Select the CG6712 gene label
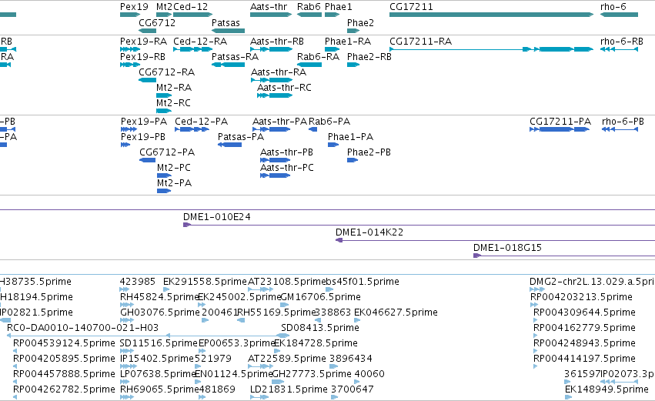Viewport: 655px width, 401px height. point(157,22)
